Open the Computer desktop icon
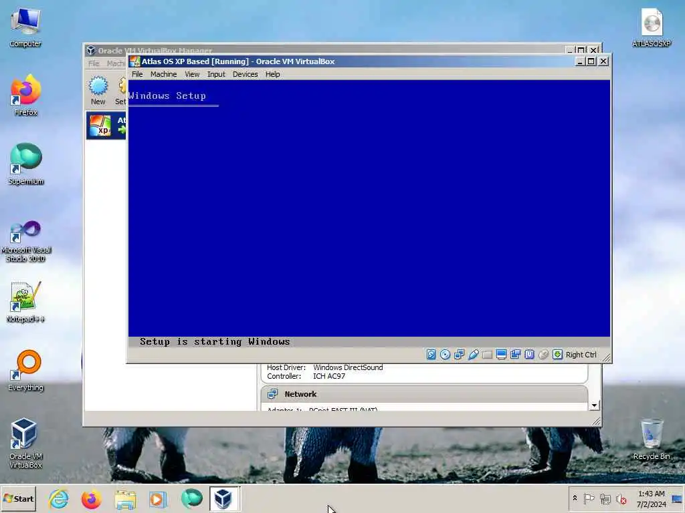The height and width of the screenshot is (513, 685). [x=25, y=27]
